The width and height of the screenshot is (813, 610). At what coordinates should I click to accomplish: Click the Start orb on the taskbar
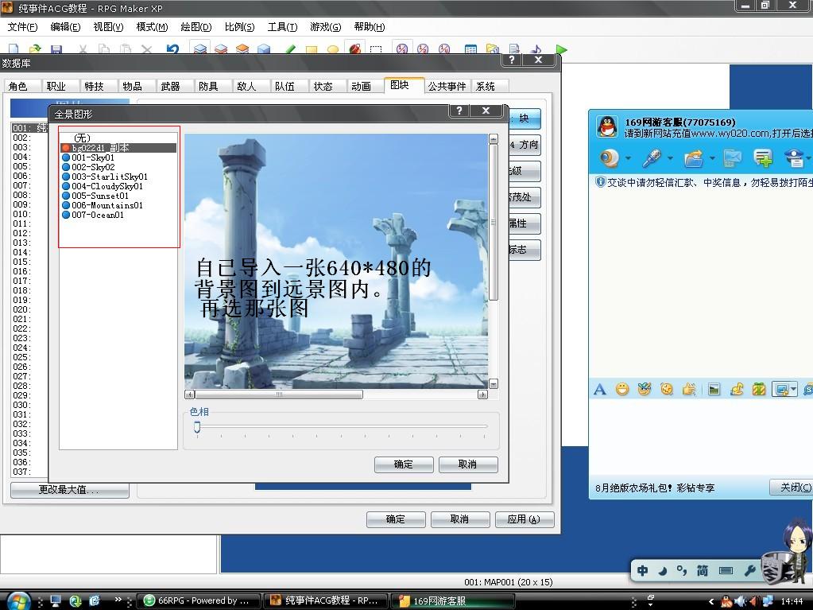coord(18,600)
